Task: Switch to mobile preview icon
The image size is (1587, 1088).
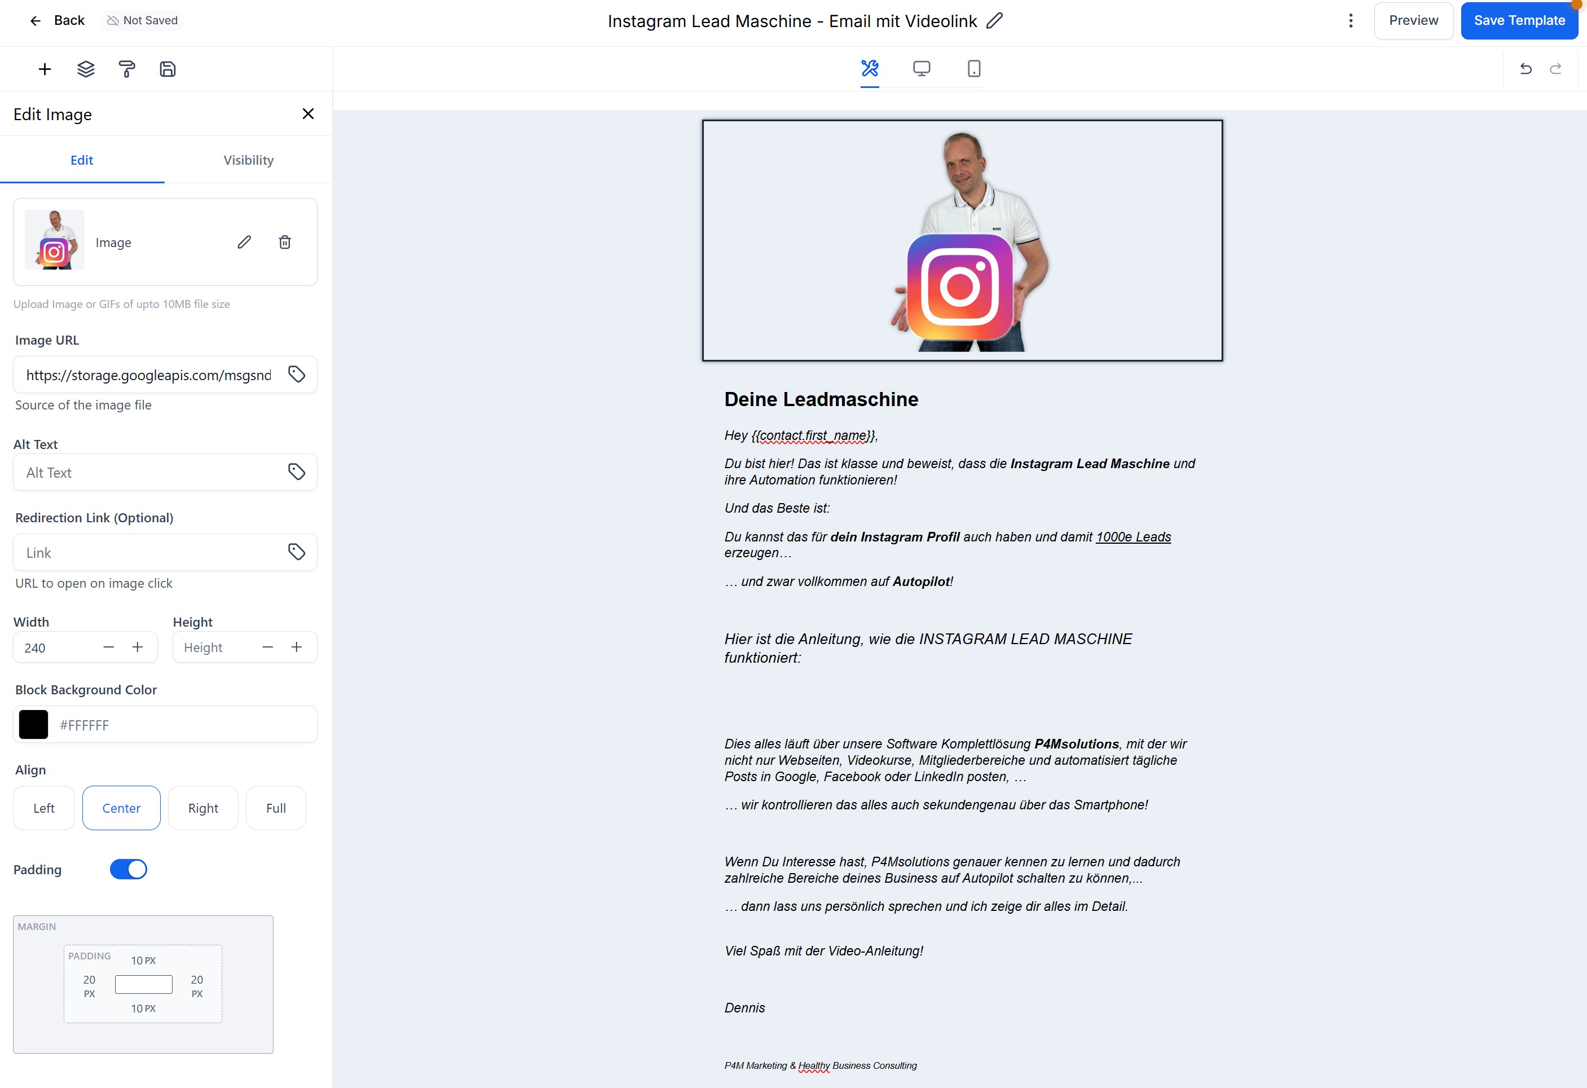Action: [x=974, y=68]
